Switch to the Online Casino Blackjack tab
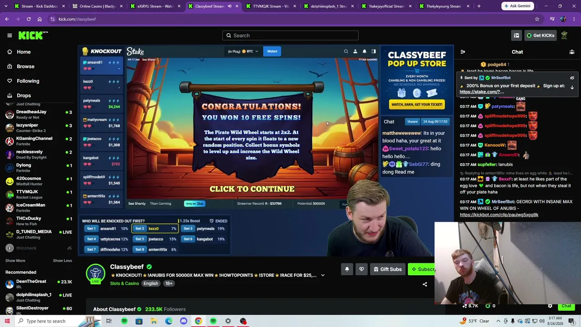The height and width of the screenshot is (327, 581). (97, 6)
